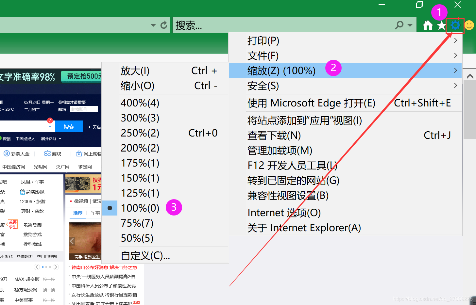
Task: Refresh the page with the reload icon
Action: (163, 25)
